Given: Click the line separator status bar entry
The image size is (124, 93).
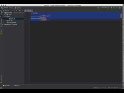Looking at the screenshot, I should [x=112, y=88].
